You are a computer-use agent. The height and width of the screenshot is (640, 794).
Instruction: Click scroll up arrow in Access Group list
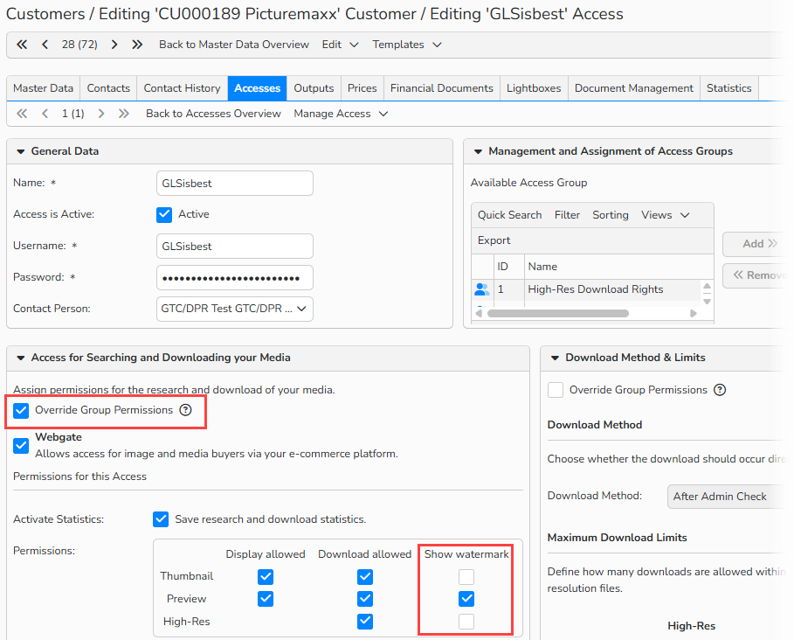pyautogui.click(x=707, y=286)
